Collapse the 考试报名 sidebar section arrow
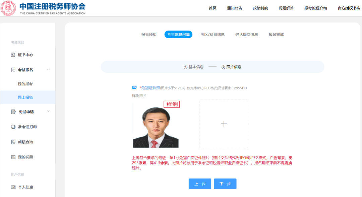Viewport: 362px width, 197px height. pos(48,70)
